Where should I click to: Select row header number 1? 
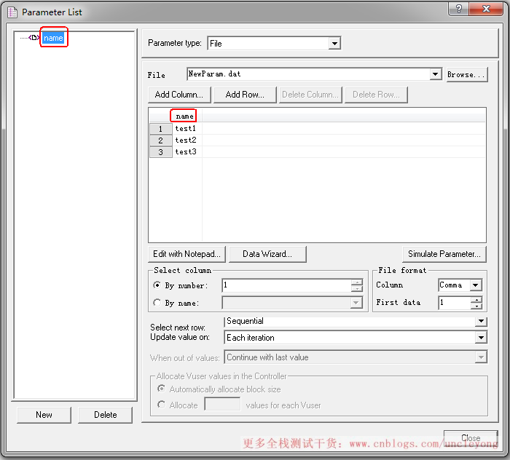coord(161,129)
